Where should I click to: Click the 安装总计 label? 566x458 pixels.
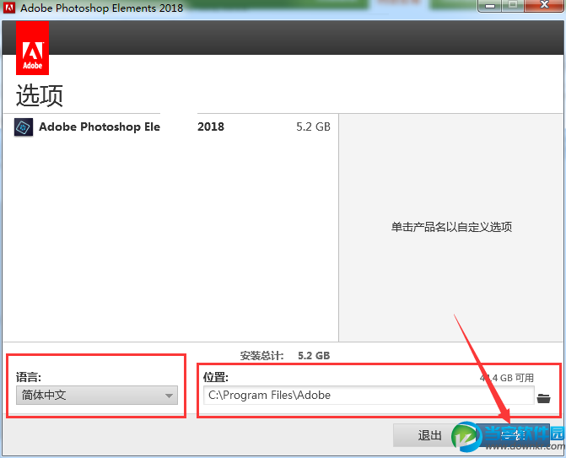(262, 355)
